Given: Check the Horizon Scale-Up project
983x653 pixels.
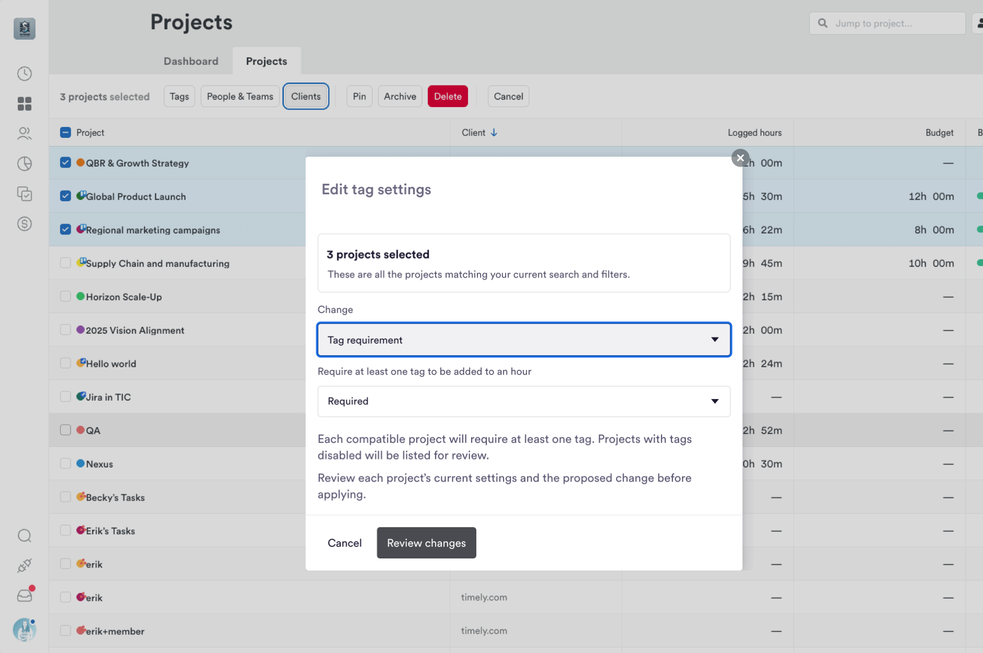Looking at the screenshot, I should tap(65, 296).
